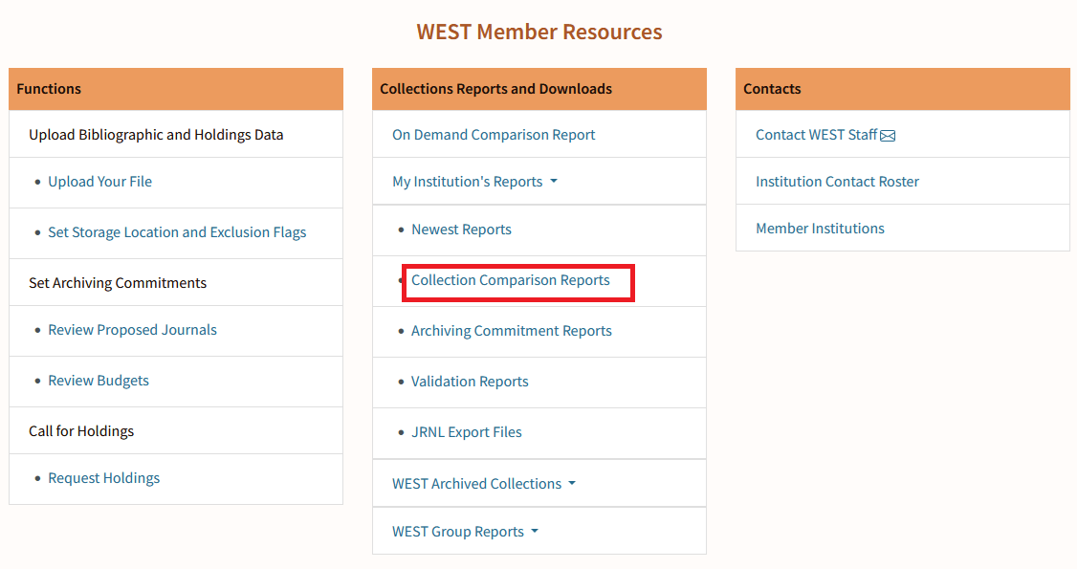This screenshot has height=569, width=1077.
Task: Open the Upload Your File link
Action: [99, 181]
